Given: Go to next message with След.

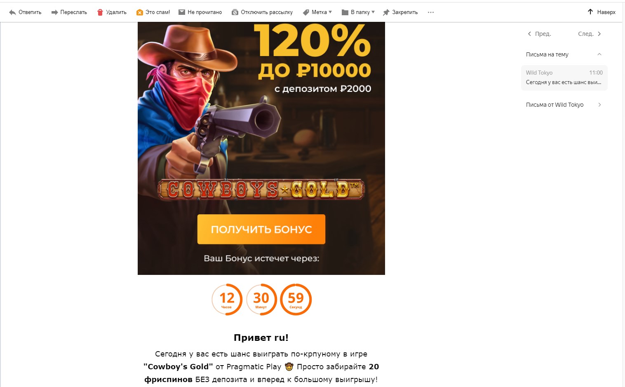Looking at the screenshot, I should (x=590, y=34).
